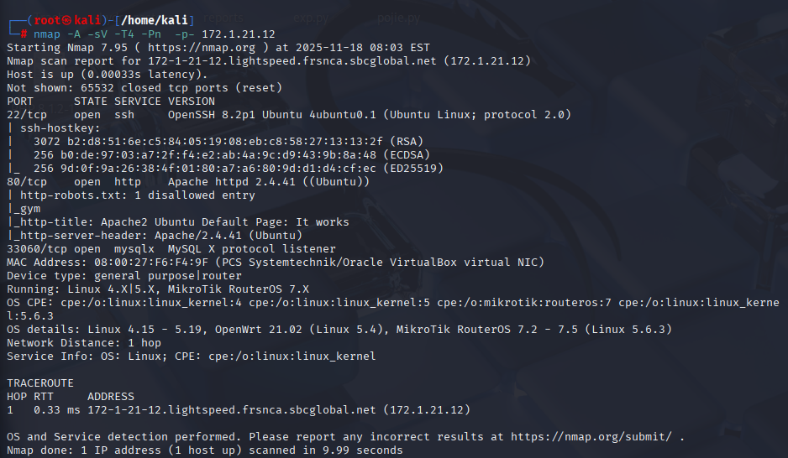
Task: Click the red # root prompt symbol
Action: click(x=24, y=34)
